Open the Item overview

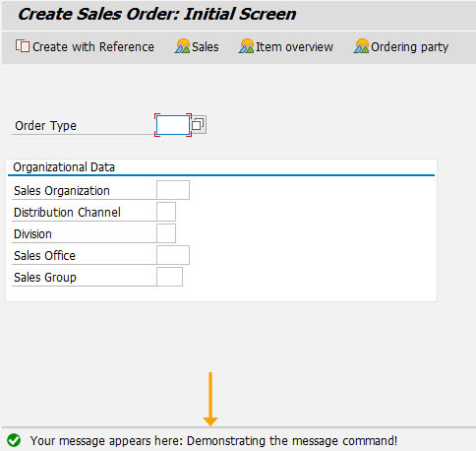tap(286, 46)
